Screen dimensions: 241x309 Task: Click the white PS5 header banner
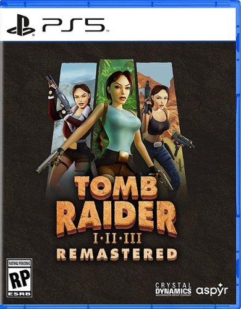click(x=120, y=24)
